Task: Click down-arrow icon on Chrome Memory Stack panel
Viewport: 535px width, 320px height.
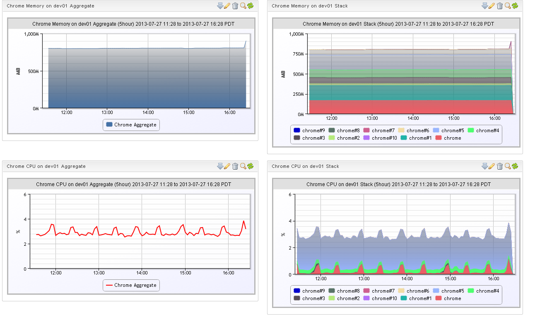Action: [x=485, y=5]
